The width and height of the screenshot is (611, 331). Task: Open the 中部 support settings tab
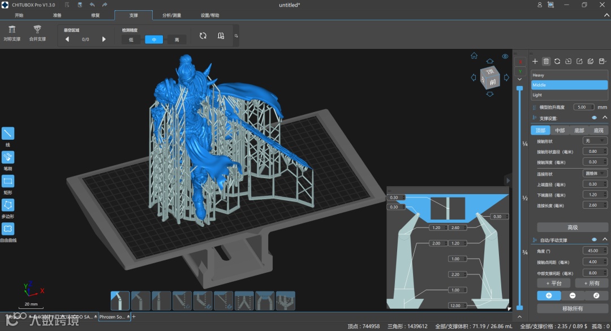tap(560, 130)
